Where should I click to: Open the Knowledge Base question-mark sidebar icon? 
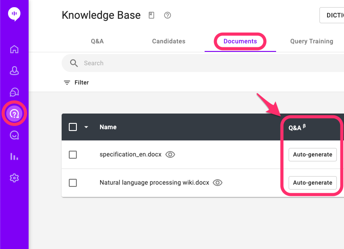(14, 114)
